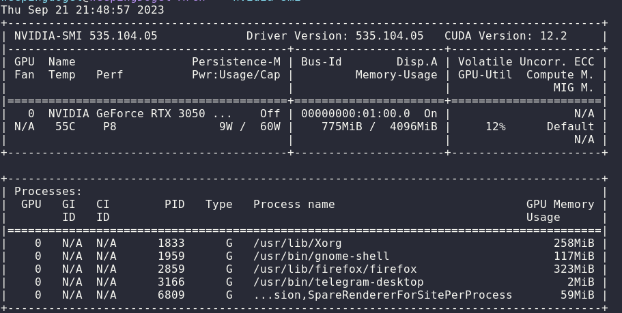622x313 pixels.
Task: Click the 55C temperature reading
Action: (65, 127)
